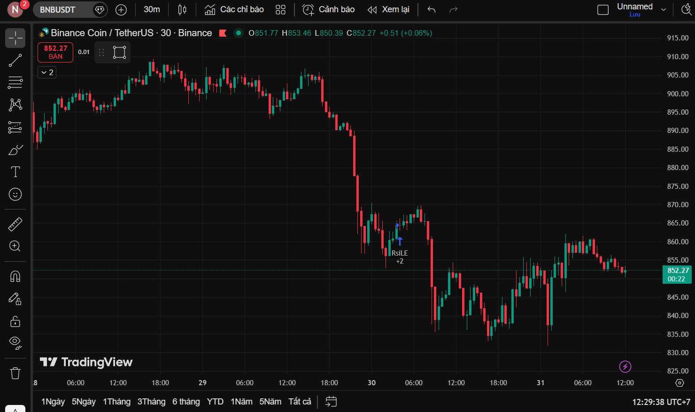The width and height of the screenshot is (695, 412).
Task: Open the emoji icons tool
Action: point(15,194)
